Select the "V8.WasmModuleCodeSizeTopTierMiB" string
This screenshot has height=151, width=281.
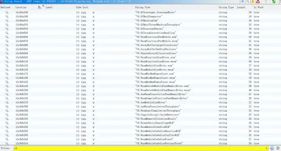158,135
